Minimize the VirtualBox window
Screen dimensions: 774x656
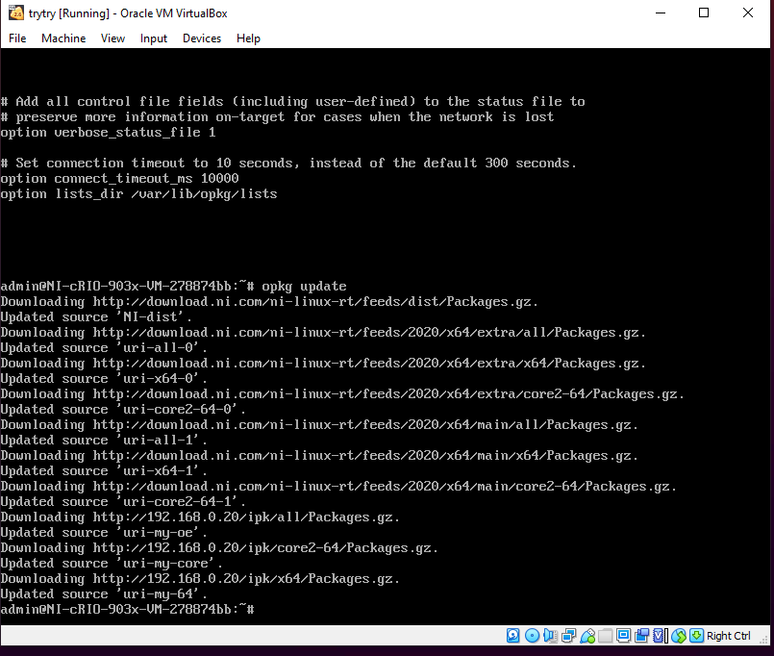coord(661,13)
